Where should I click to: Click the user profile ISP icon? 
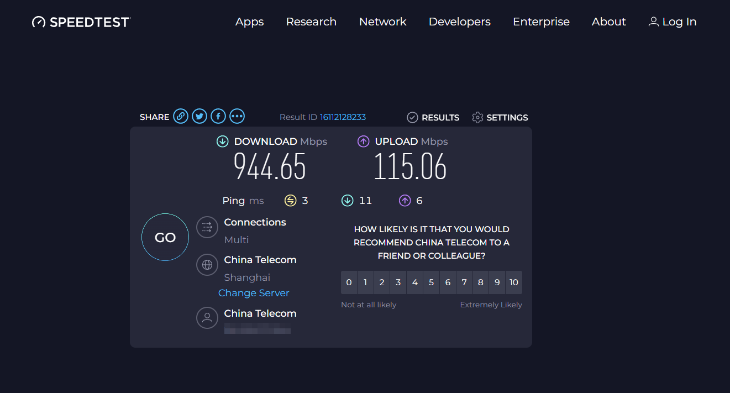207,318
